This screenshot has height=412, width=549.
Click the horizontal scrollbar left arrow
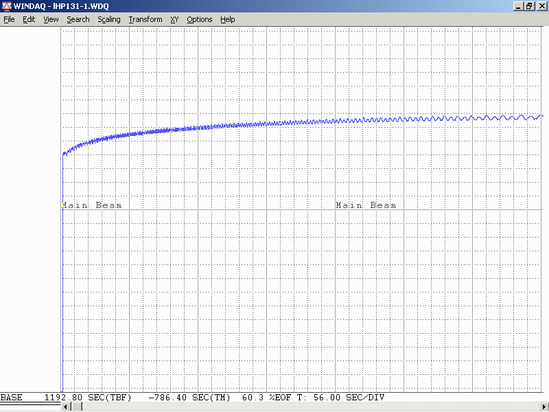tap(66, 407)
